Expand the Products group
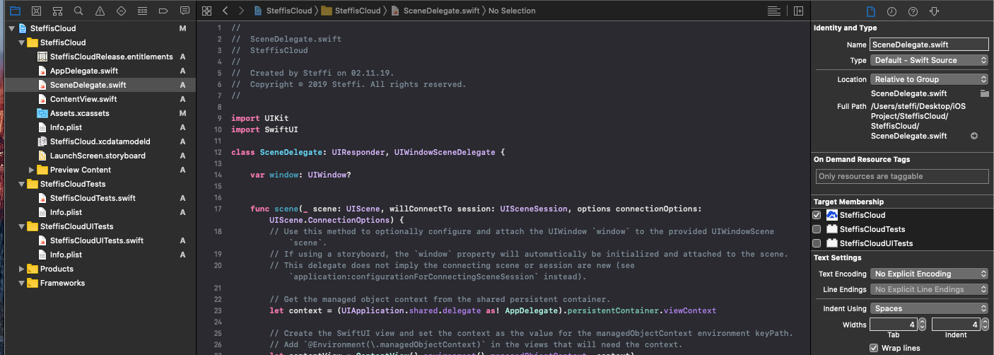 click(22, 269)
